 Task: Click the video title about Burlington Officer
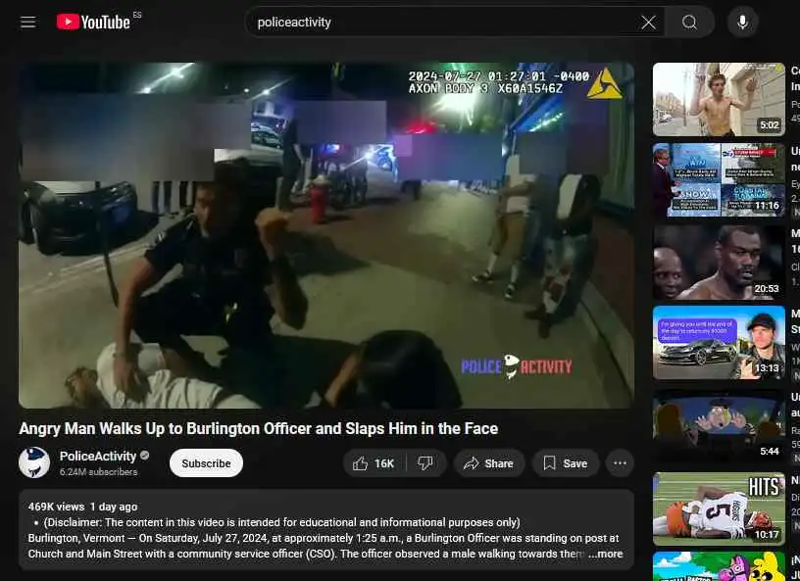(x=258, y=428)
